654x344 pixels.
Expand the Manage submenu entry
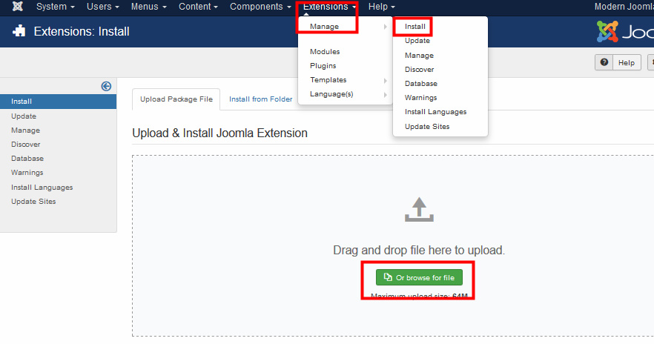pos(346,26)
